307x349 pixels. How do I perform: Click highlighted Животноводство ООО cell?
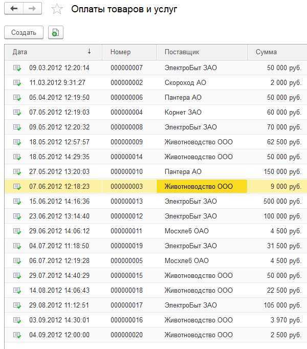click(202, 186)
